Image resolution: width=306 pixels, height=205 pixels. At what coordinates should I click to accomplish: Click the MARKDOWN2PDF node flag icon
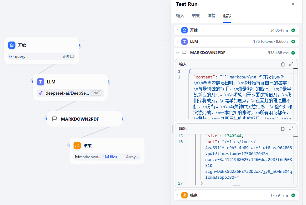point(54,119)
